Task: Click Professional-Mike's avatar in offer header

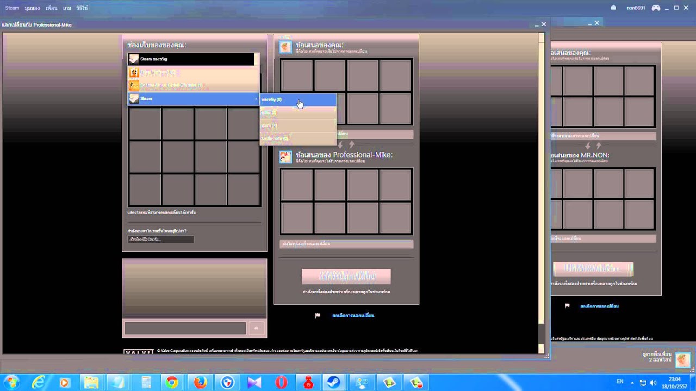Action: (x=285, y=157)
